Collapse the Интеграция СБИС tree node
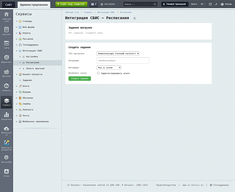235x192 pixels. point(17,51)
